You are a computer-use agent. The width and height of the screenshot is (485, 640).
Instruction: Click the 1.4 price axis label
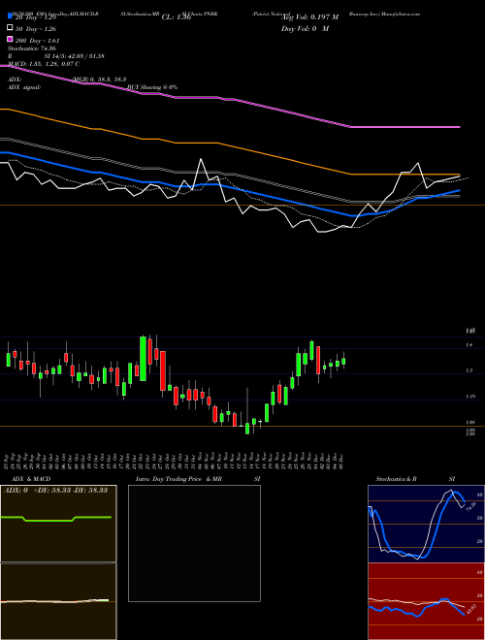(469, 345)
